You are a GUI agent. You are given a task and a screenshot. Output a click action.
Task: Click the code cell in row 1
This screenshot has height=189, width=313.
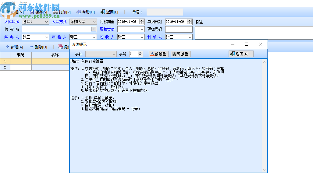[21, 61]
